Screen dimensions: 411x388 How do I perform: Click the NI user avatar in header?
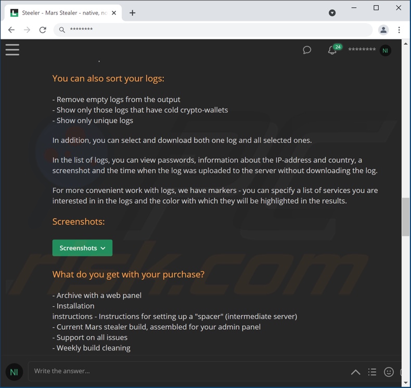click(385, 51)
